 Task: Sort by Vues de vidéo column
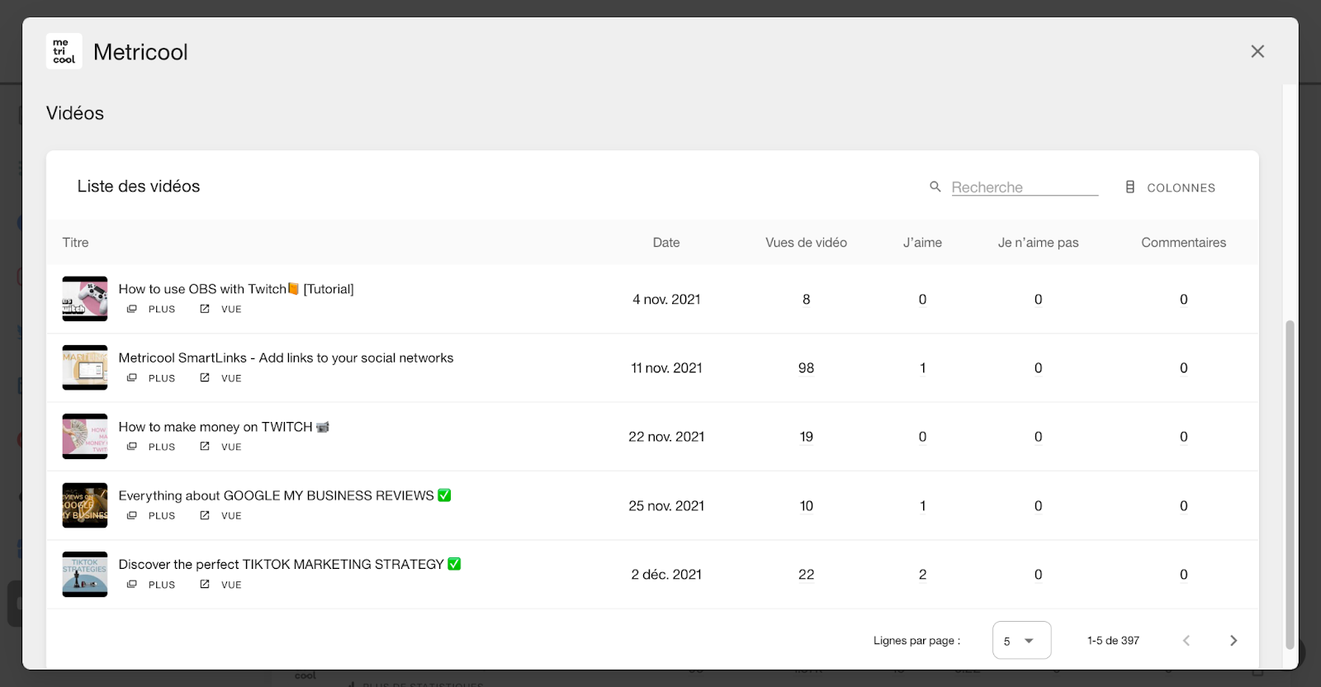point(806,242)
